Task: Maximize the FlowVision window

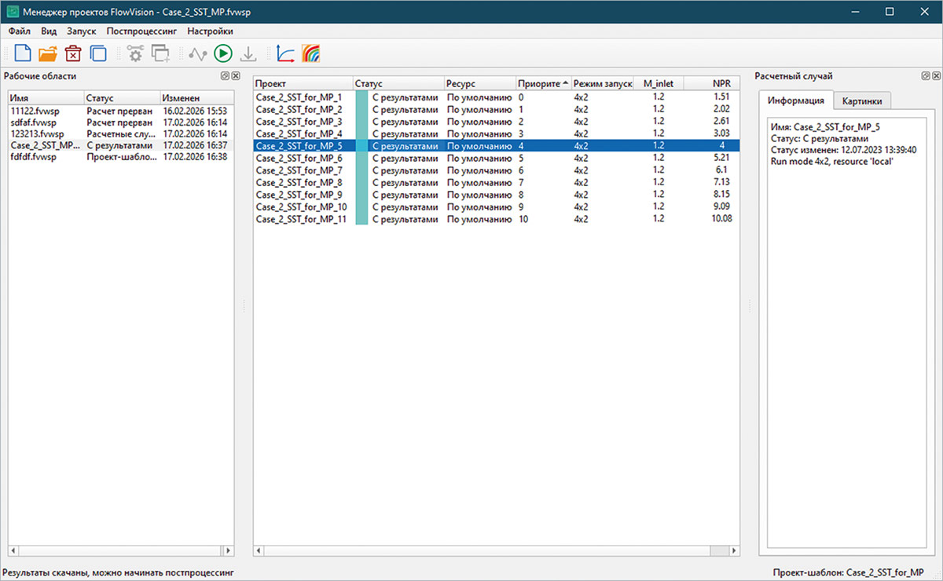Action: [889, 12]
